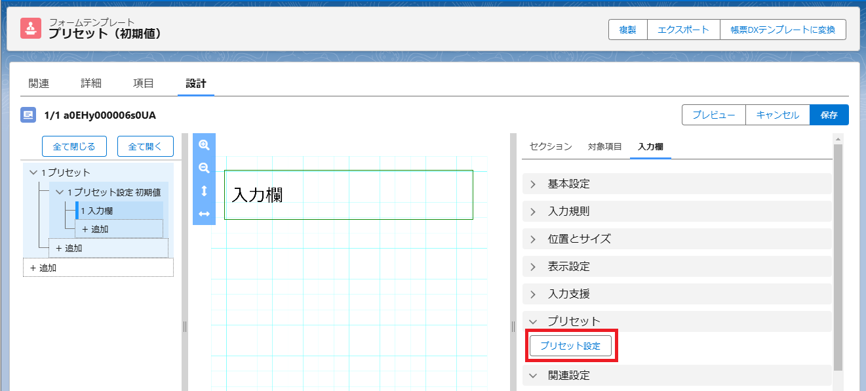Click the zoom in magnifier icon
The image size is (866, 391).
[204, 145]
